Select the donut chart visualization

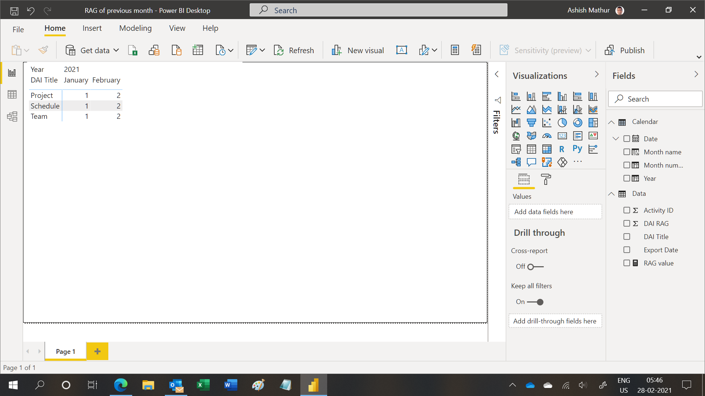click(578, 123)
